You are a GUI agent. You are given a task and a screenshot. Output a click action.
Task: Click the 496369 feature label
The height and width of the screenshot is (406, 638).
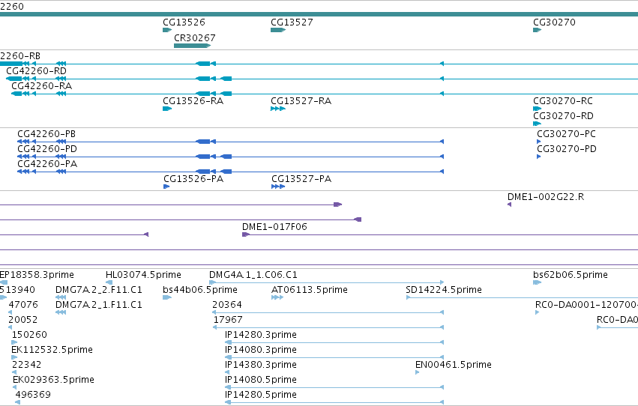coord(33,395)
